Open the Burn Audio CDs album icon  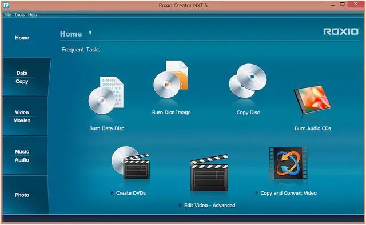coord(313,99)
